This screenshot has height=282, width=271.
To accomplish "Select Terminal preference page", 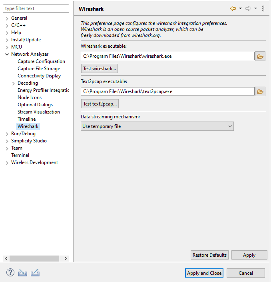I will [x=20, y=155].
